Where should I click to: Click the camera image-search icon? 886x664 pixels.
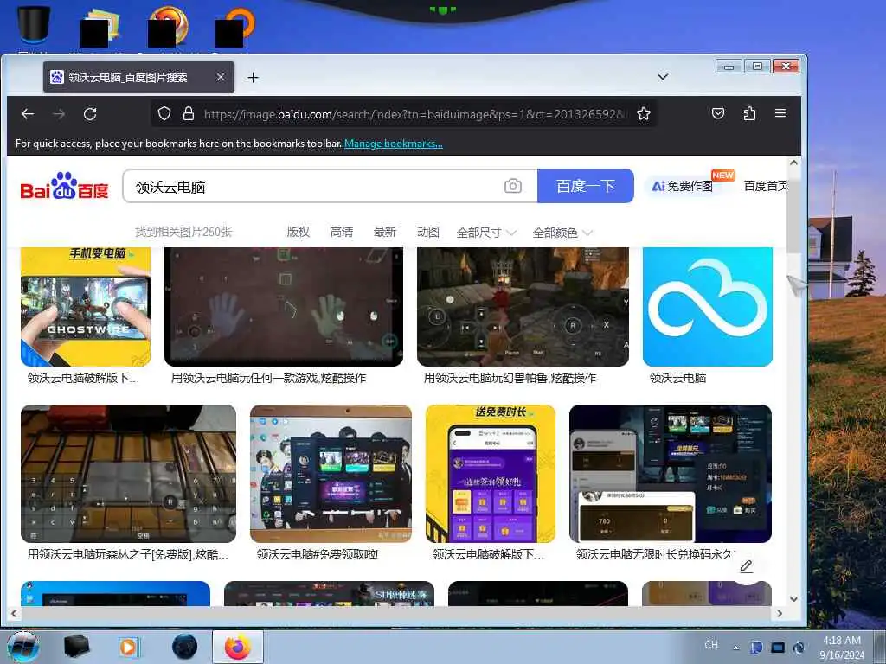coord(513,186)
